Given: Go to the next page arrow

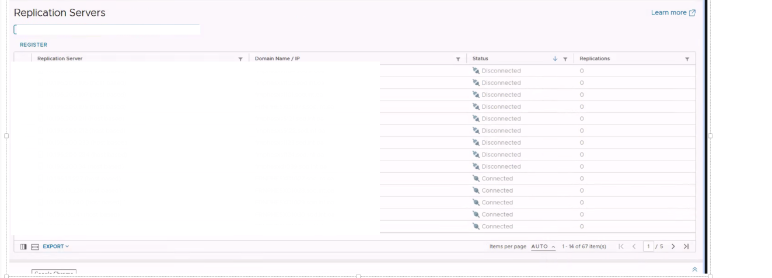Looking at the screenshot, I should pyautogui.click(x=673, y=246).
